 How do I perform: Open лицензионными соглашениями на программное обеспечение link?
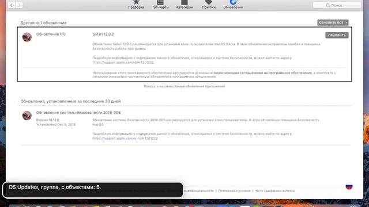coord(263,73)
